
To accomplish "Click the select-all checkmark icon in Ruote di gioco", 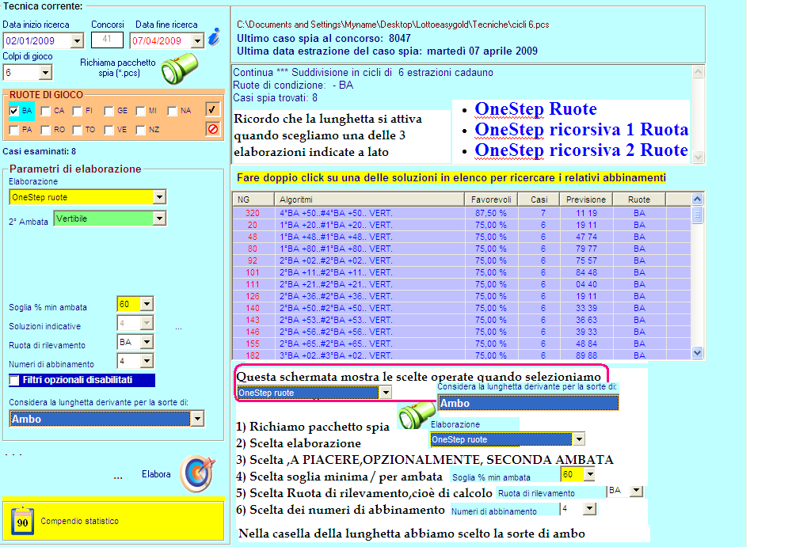I will pyautogui.click(x=212, y=109).
